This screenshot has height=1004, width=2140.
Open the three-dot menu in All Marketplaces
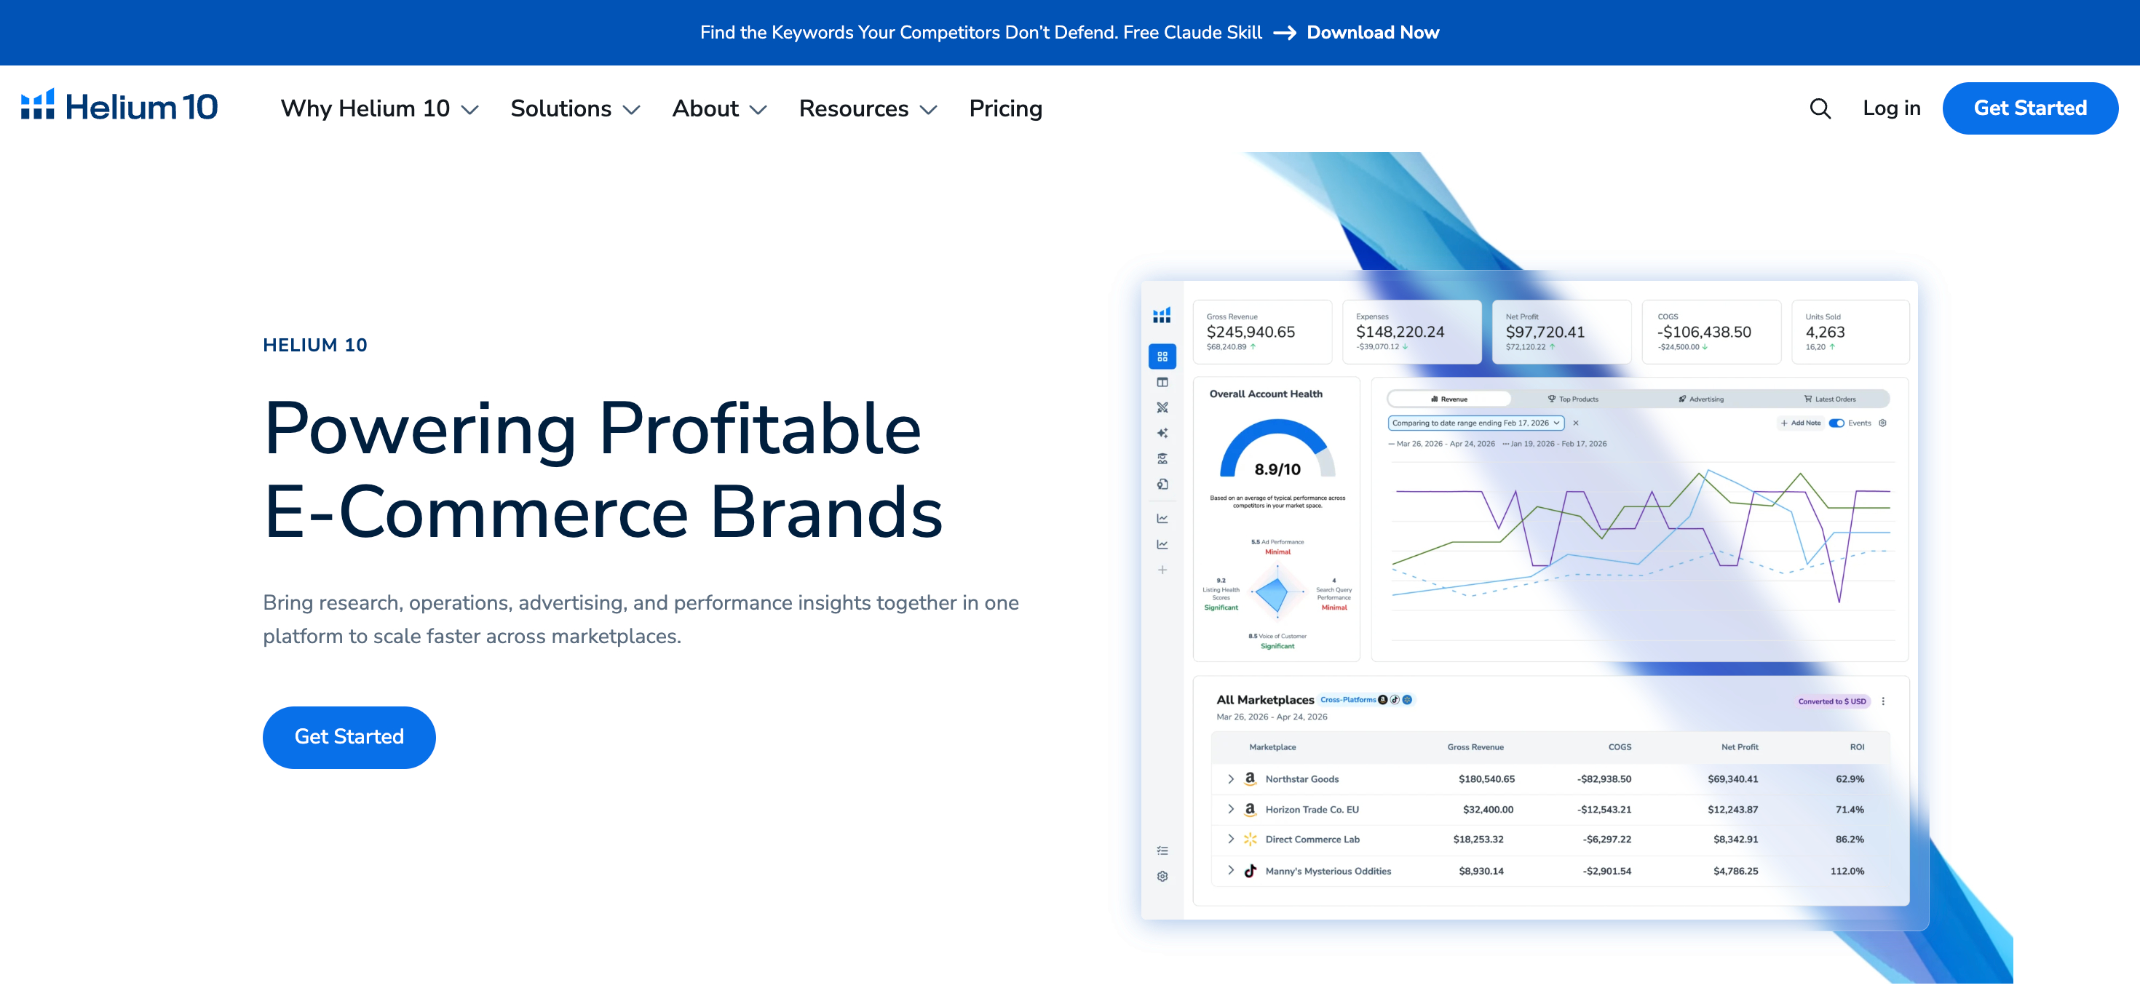[1882, 701]
